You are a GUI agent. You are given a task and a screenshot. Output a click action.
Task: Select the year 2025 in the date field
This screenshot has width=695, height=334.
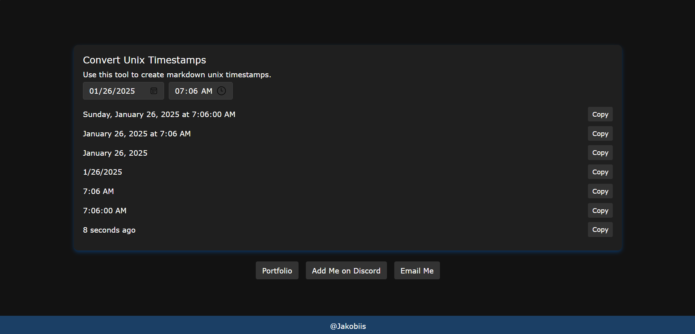pos(126,91)
